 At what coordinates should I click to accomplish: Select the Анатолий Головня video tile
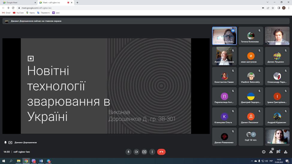[x=225, y=56]
